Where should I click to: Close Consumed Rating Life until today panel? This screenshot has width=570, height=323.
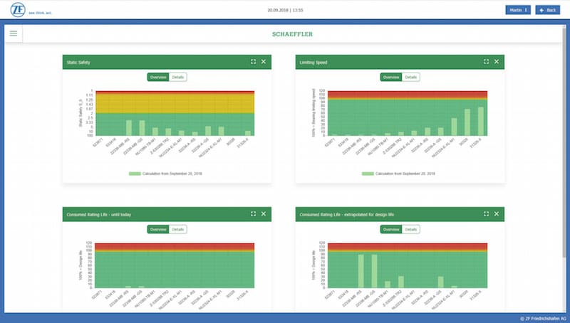tap(264, 213)
